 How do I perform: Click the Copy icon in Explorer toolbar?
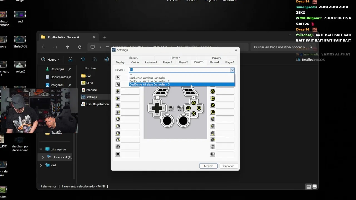(82, 59)
